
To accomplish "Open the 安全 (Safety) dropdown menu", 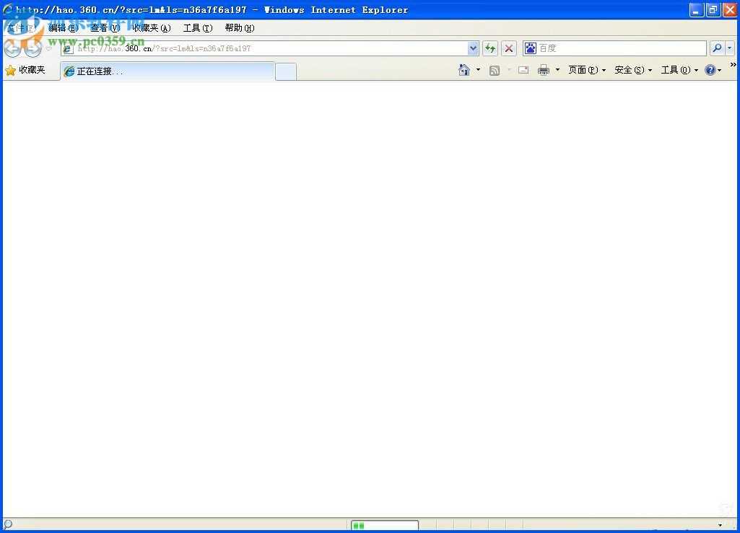I will pyautogui.click(x=633, y=70).
